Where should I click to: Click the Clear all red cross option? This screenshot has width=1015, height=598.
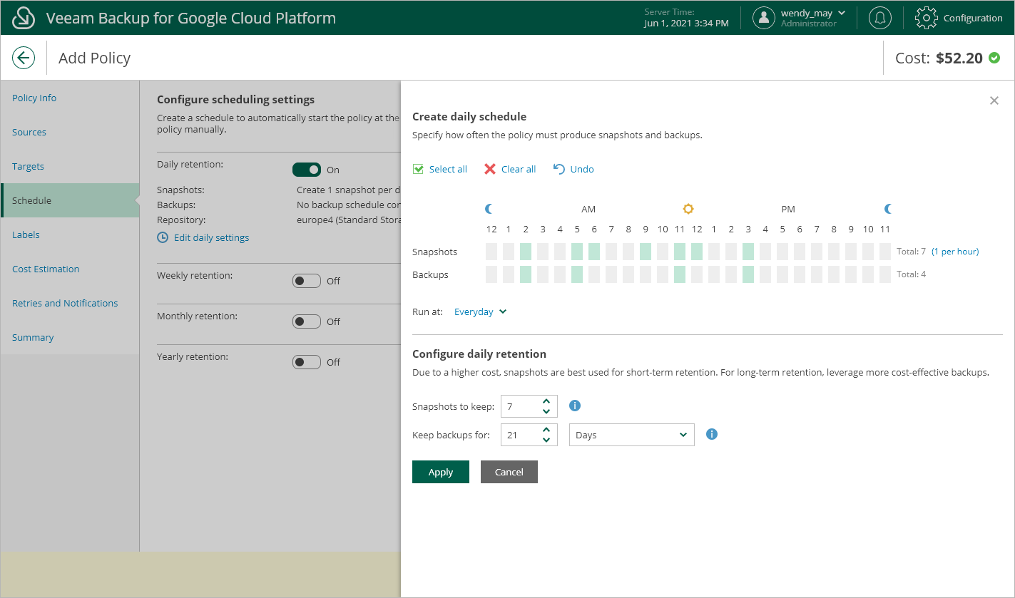point(510,169)
